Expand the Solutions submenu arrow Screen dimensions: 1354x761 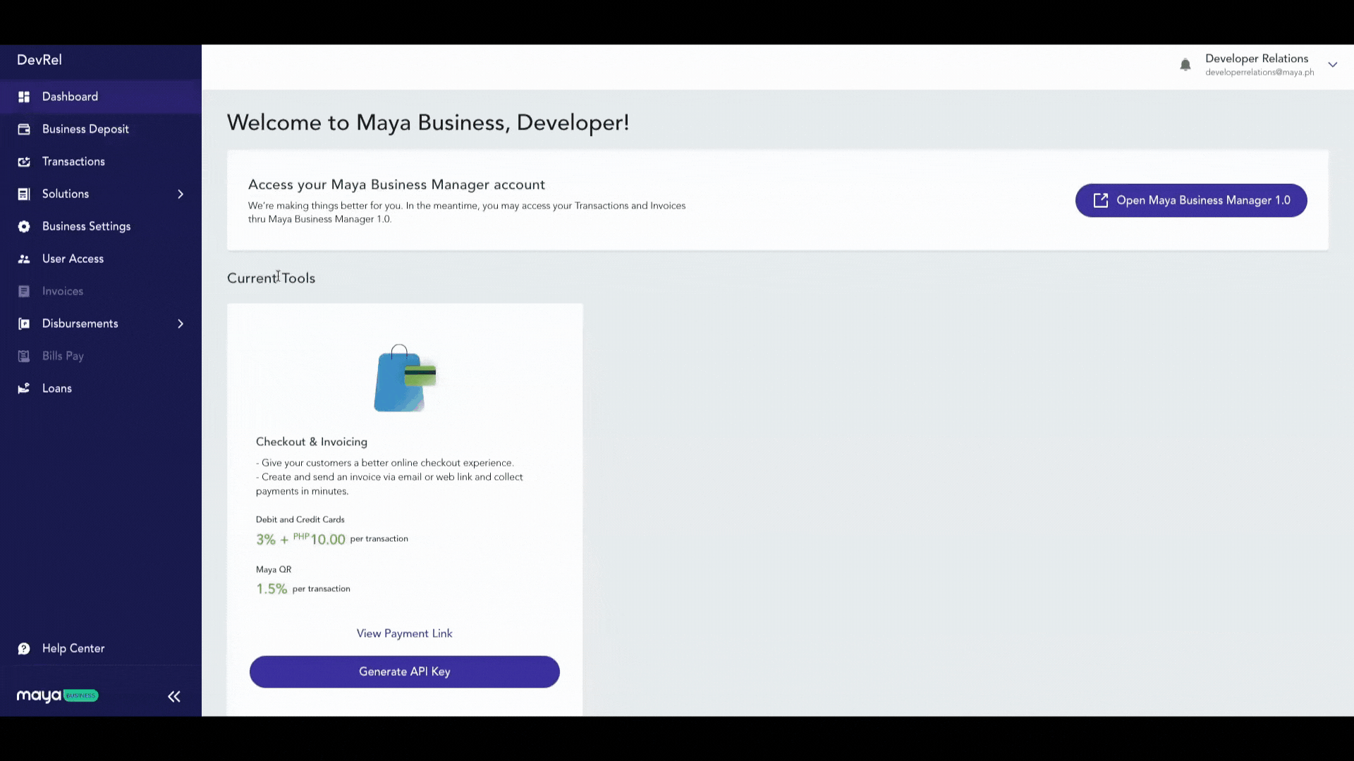point(181,194)
